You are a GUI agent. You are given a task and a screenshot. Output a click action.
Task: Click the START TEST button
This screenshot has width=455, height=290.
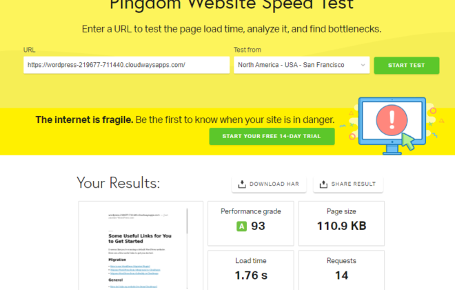[406, 65]
